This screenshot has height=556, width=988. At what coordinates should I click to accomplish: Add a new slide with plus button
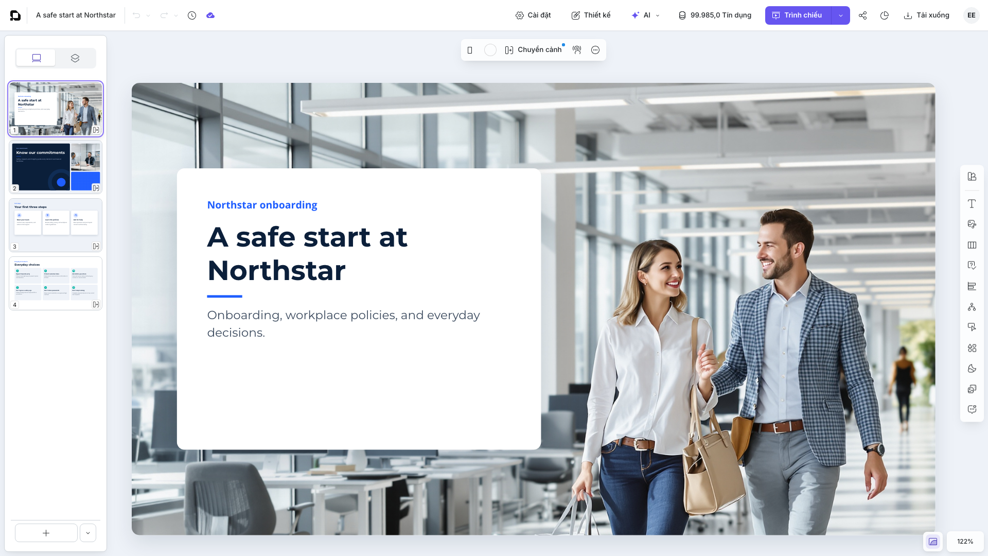point(46,533)
